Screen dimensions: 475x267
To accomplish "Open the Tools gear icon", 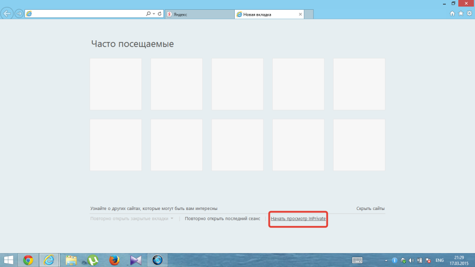I will click(469, 14).
